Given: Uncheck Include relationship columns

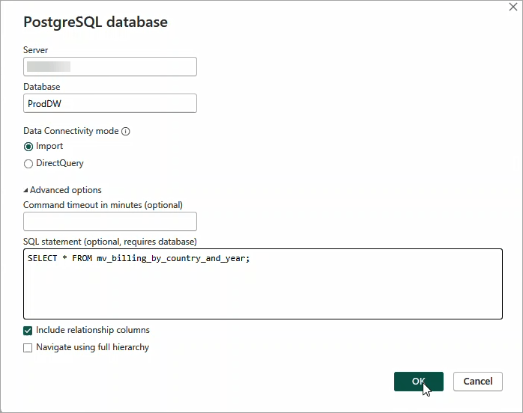Looking at the screenshot, I should (28, 331).
